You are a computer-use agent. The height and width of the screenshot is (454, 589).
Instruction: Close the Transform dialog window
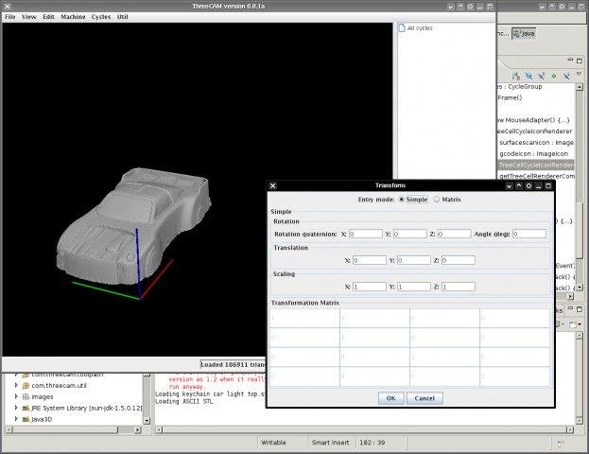coord(273,185)
